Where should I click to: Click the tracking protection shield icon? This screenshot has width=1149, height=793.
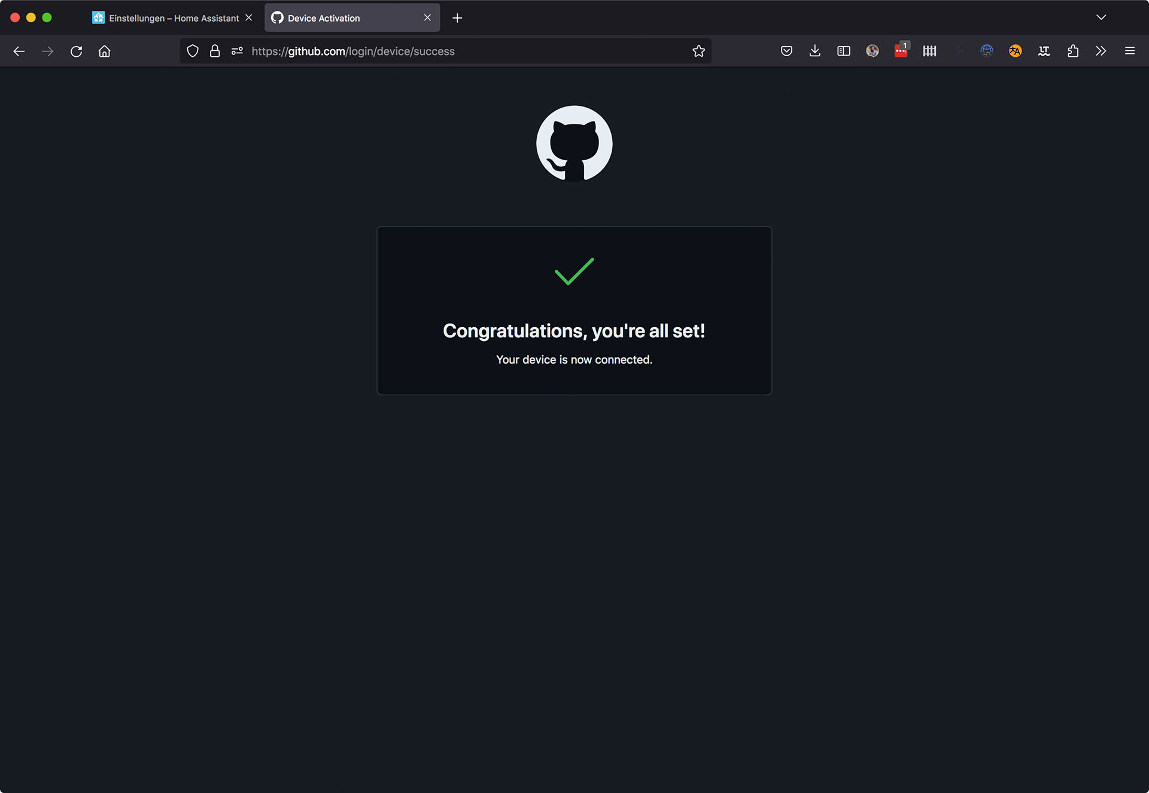pyautogui.click(x=193, y=51)
